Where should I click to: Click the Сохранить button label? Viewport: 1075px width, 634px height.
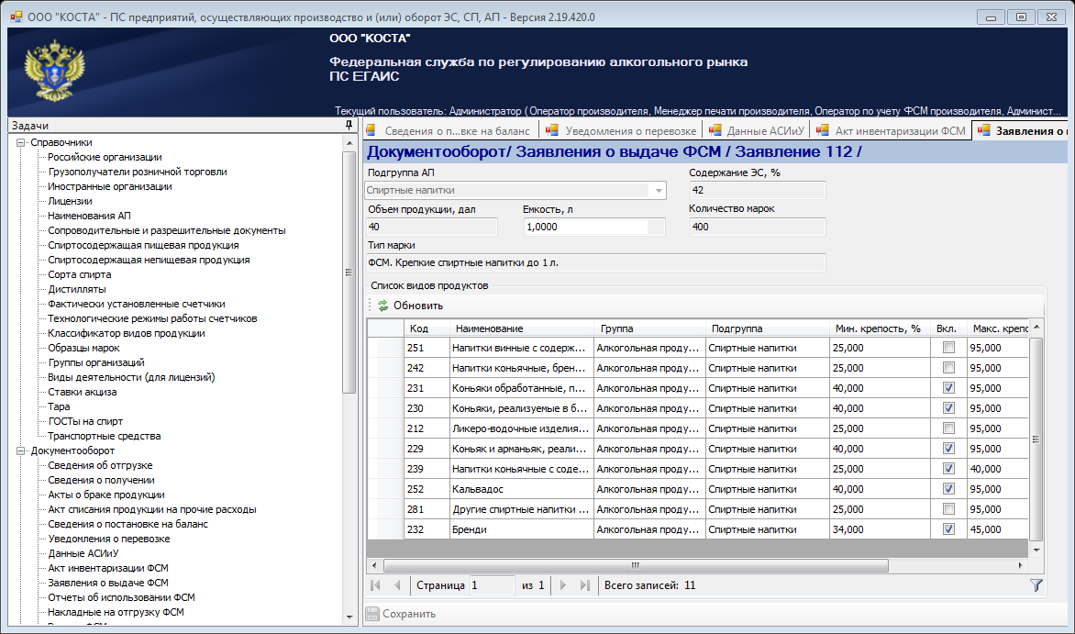coord(409,614)
